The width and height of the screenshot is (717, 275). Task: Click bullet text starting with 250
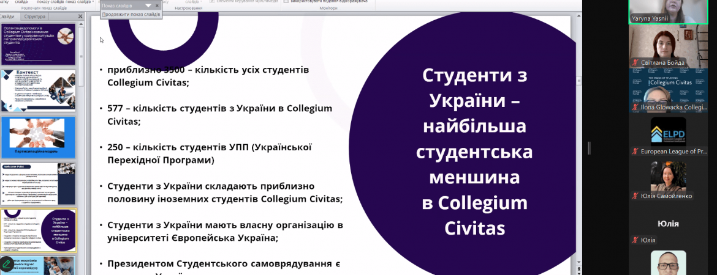(210, 153)
